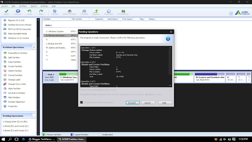Open the Wizard menu
252x142 pixels.
coord(33,6)
